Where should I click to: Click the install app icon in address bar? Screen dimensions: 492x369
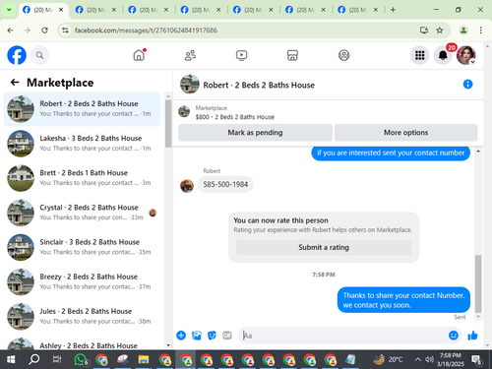[x=424, y=31]
